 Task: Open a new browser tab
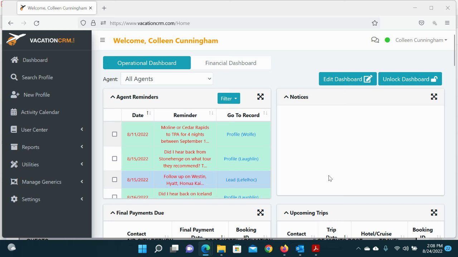pyautogui.click(x=104, y=8)
